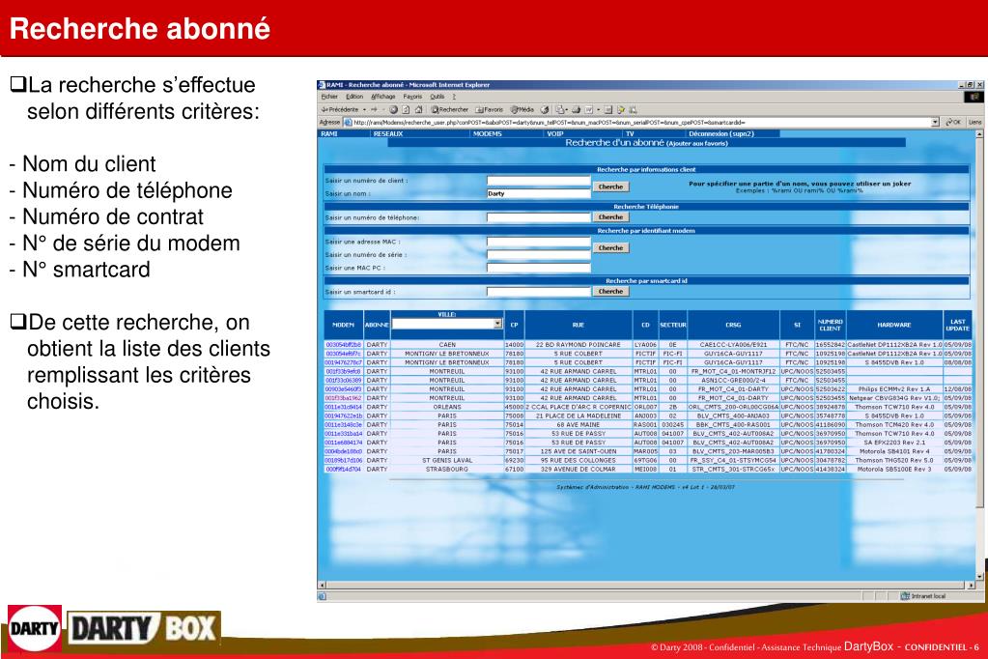988x659 pixels.
Task: Open the Rechercher search toolbar button
Action: click(x=450, y=110)
